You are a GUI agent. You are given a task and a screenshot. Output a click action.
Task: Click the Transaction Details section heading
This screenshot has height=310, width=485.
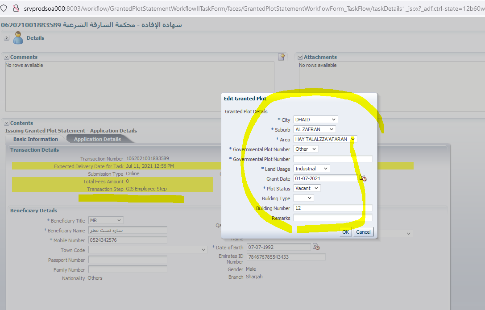(x=35, y=150)
